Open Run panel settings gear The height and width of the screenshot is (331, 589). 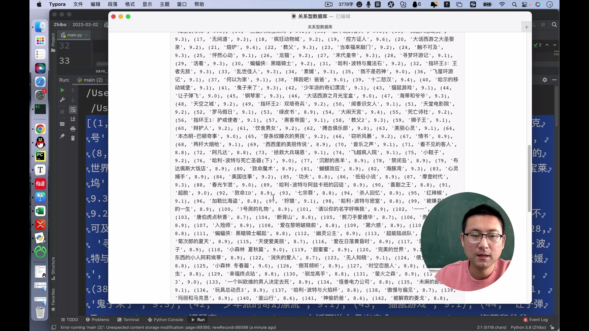click(545, 80)
